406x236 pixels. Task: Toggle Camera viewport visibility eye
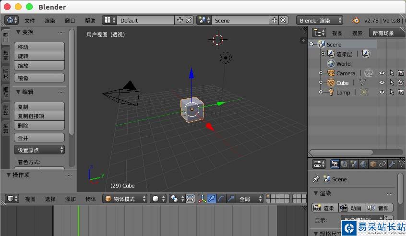(x=382, y=73)
